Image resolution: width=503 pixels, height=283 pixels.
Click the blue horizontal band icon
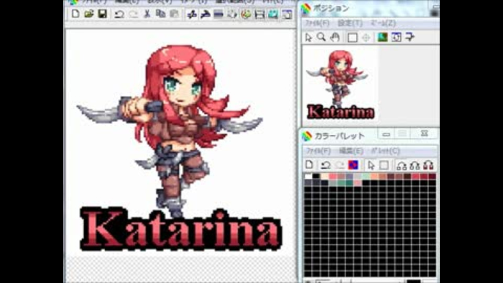(x=218, y=14)
